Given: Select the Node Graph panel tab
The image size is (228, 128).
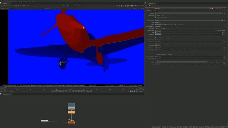Looking at the screenshot, I should tap(6, 94).
